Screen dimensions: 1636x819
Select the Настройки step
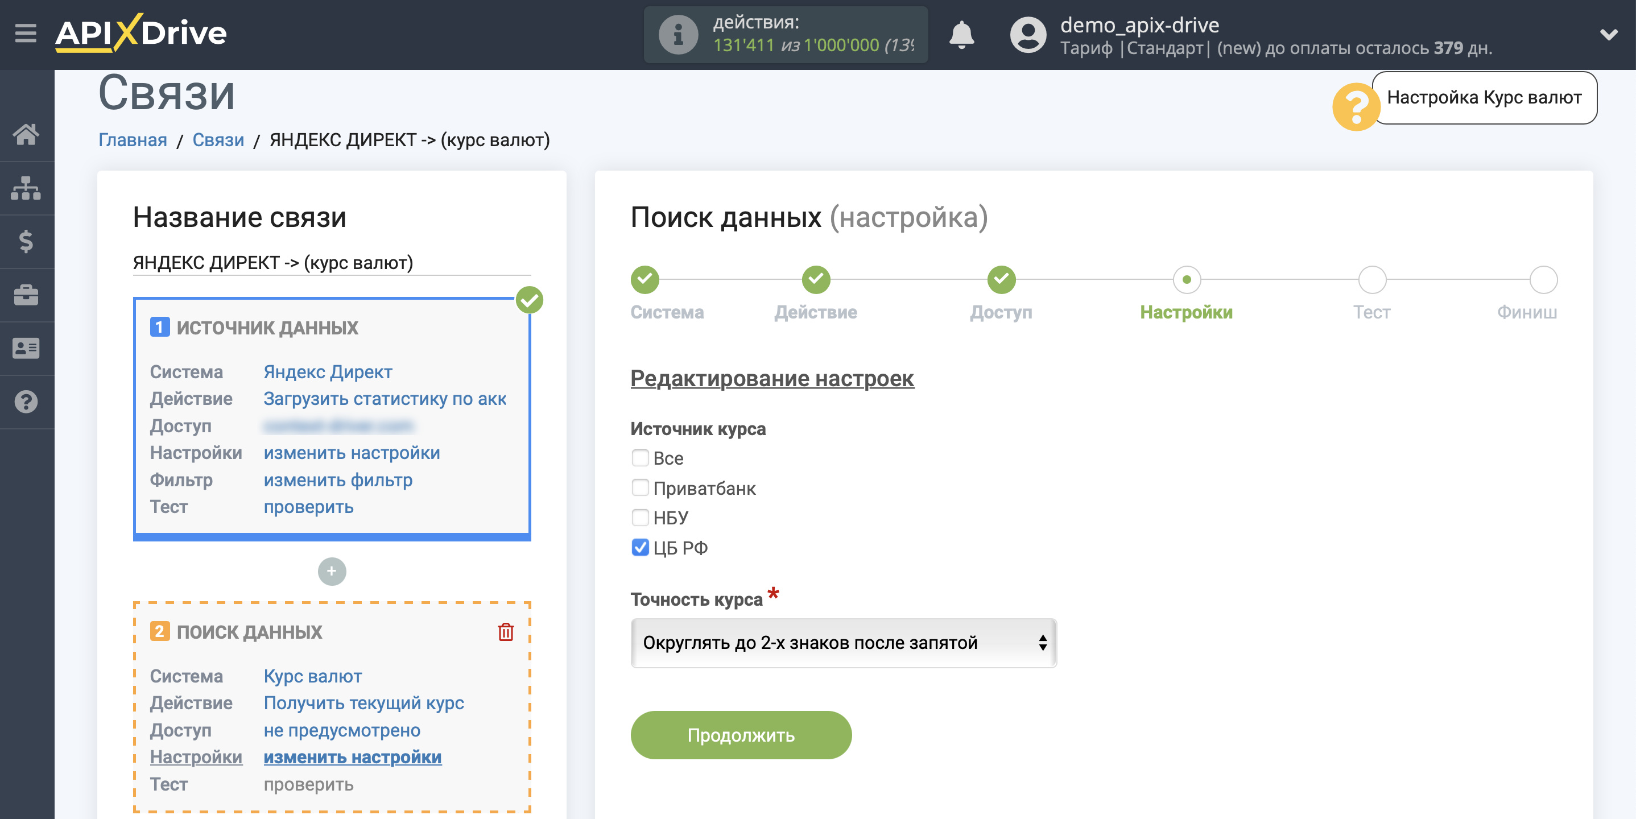[1187, 279]
